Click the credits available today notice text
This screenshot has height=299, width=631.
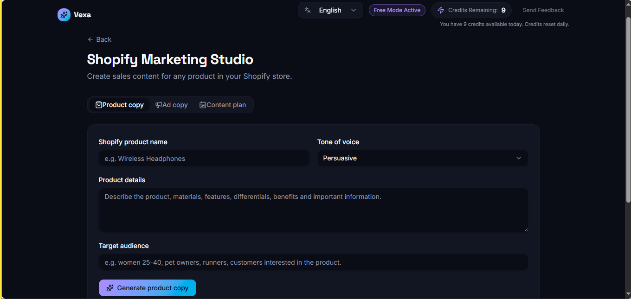(505, 24)
